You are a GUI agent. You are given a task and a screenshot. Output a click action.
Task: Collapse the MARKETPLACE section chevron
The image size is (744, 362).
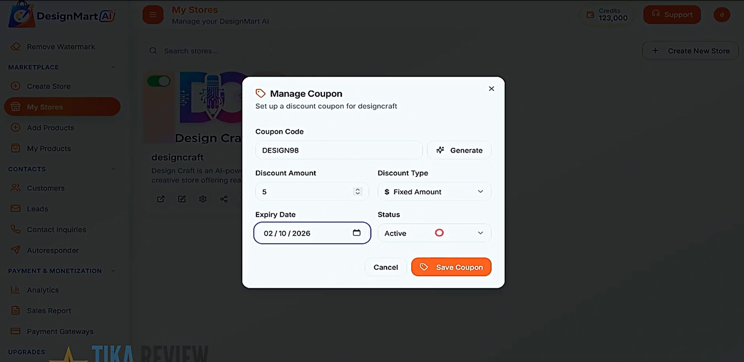click(113, 67)
